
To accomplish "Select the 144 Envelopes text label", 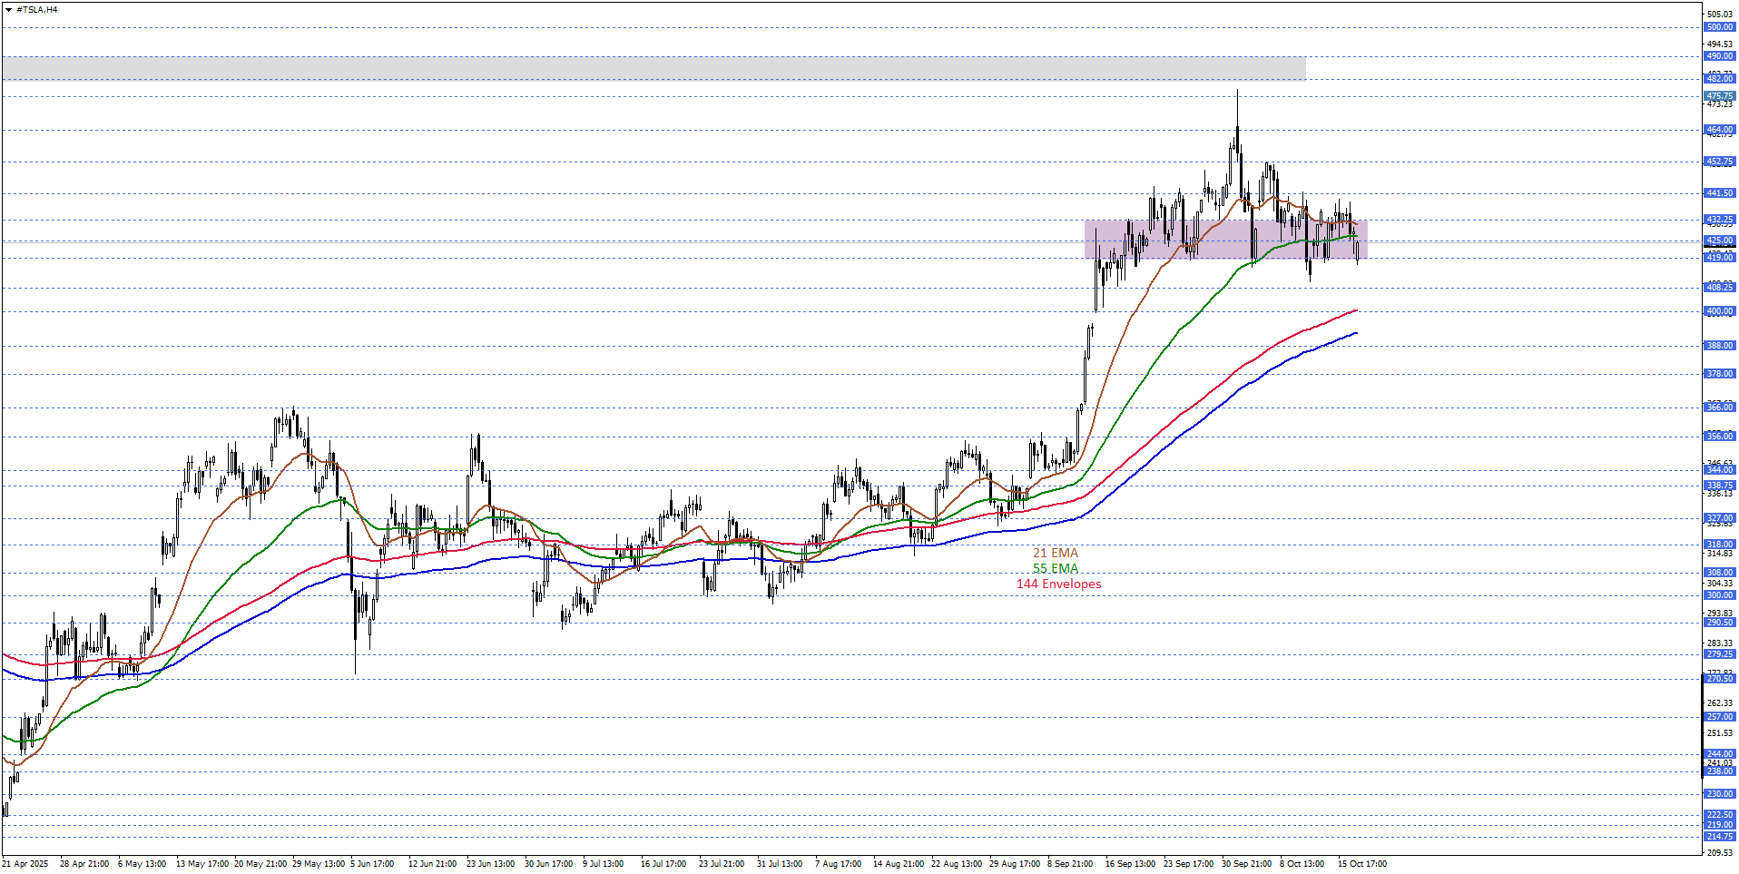I will (1058, 584).
